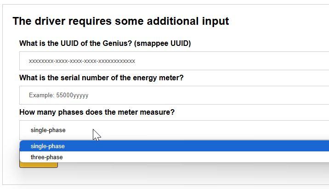The width and height of the screenshot is (329, 189).
Task: Click the 'How many phases' question label
Action: [x=96, y=112]
